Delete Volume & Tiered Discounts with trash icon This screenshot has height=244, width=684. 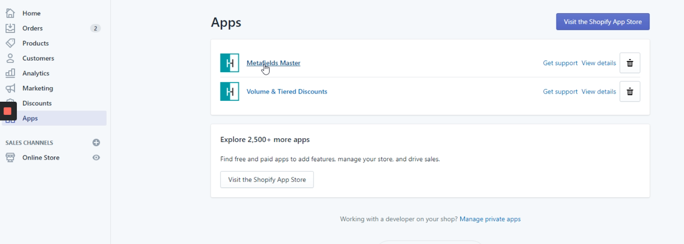pos(630,91)
